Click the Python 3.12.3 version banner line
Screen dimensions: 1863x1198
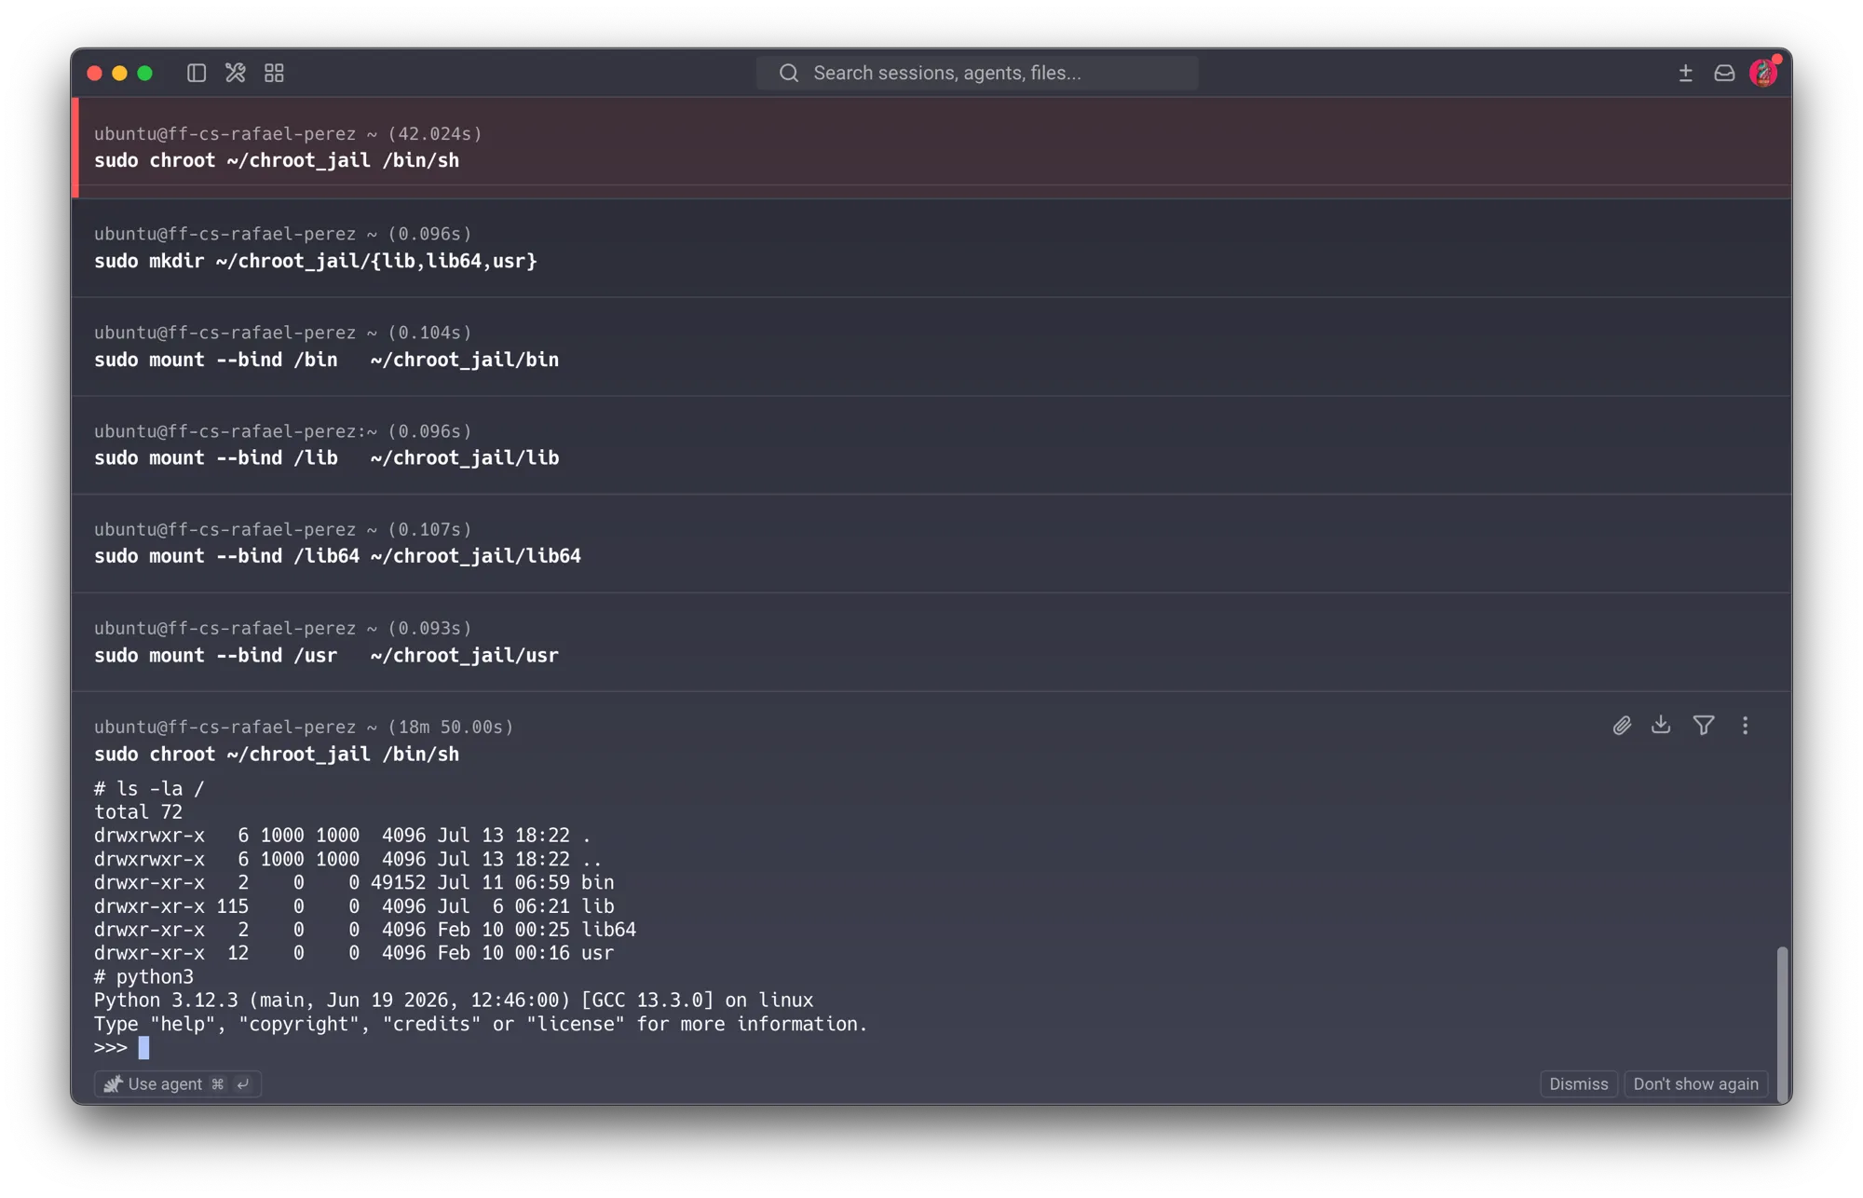point(454,1001)
